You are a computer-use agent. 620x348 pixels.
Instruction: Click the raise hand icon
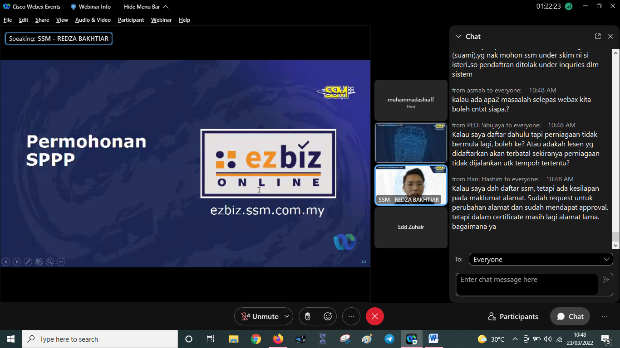308,316
